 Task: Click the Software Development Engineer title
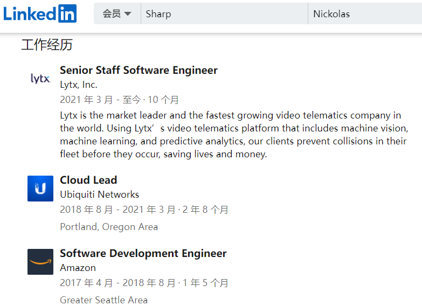click(x=143, y=253)
